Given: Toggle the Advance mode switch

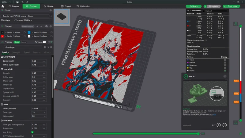Looking at the screenshot, I should [x=44, y=42].
